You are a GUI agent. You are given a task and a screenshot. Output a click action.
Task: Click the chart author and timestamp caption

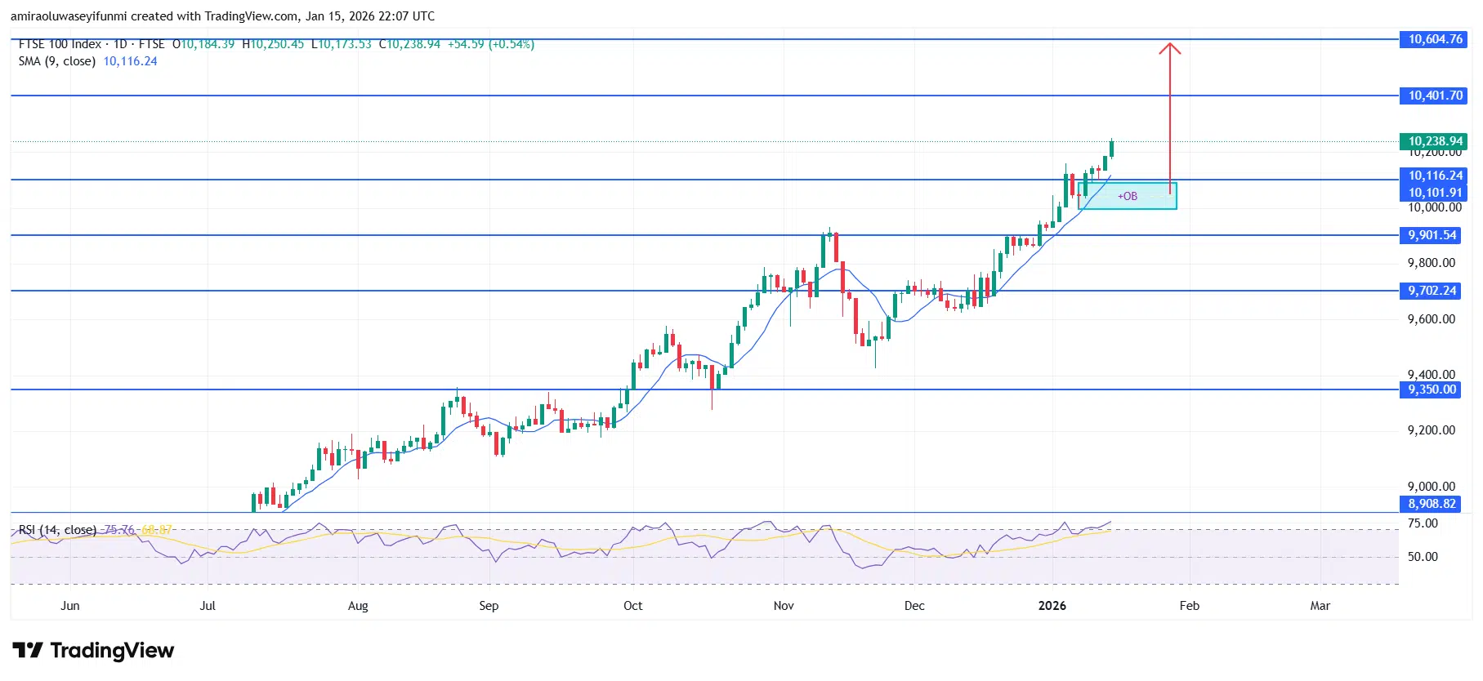tap(222, 16)
